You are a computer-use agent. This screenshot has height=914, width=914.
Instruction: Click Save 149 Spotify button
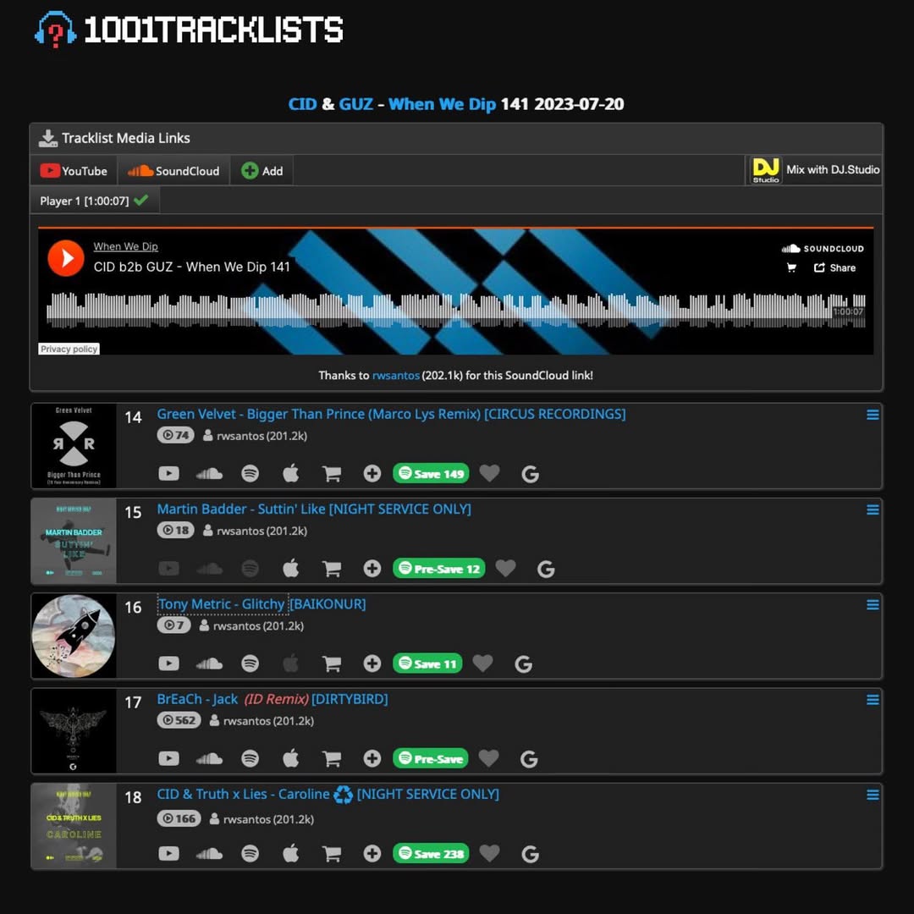431,473
